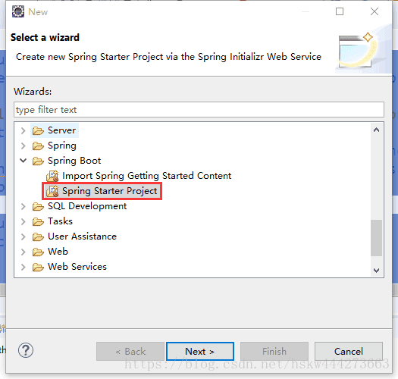Open help with the question mark icon
The image size is (398, 379).
click(26, 350)
